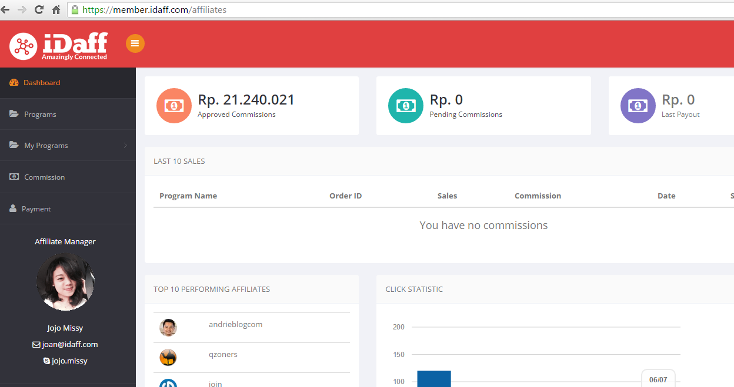The height and width of the screenshot is (387, 734).
Task: Click jojo.missy Skype handle
Action: (69, 361)
